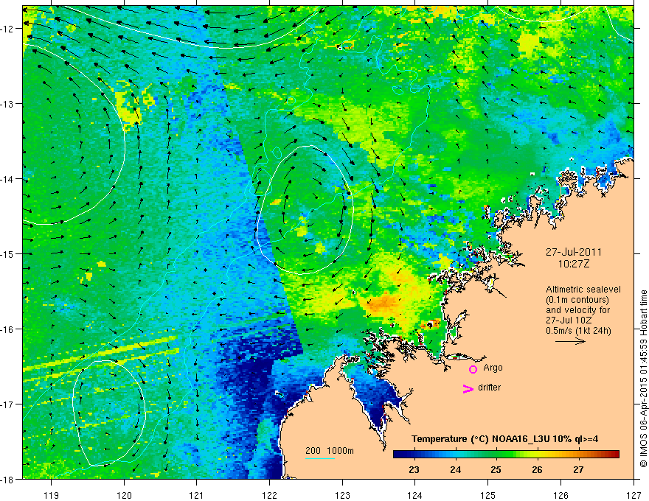Click the '27-Jul 10Z' legend line
The height and width of the screenshot is (501, 649).
pos(569,320)
